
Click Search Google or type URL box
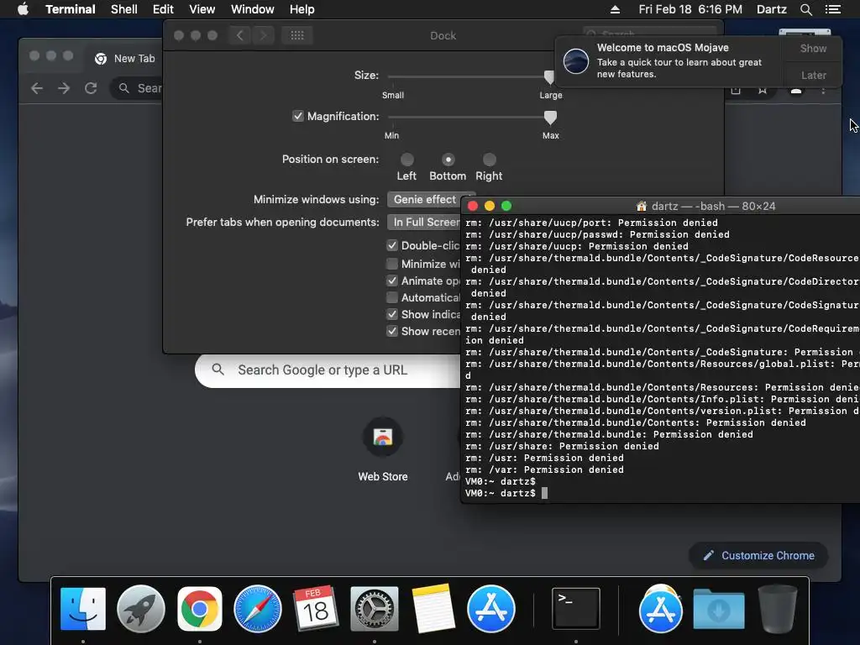328,370
